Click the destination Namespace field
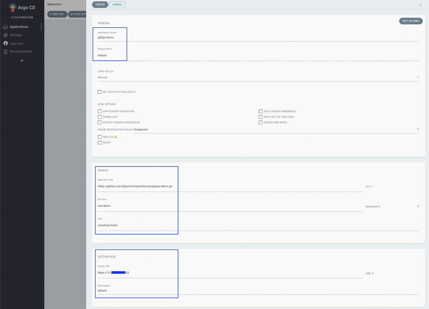 [258, 291]
